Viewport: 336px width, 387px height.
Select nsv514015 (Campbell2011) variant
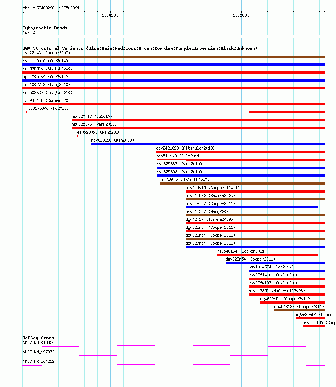click(x=213, y=188)
